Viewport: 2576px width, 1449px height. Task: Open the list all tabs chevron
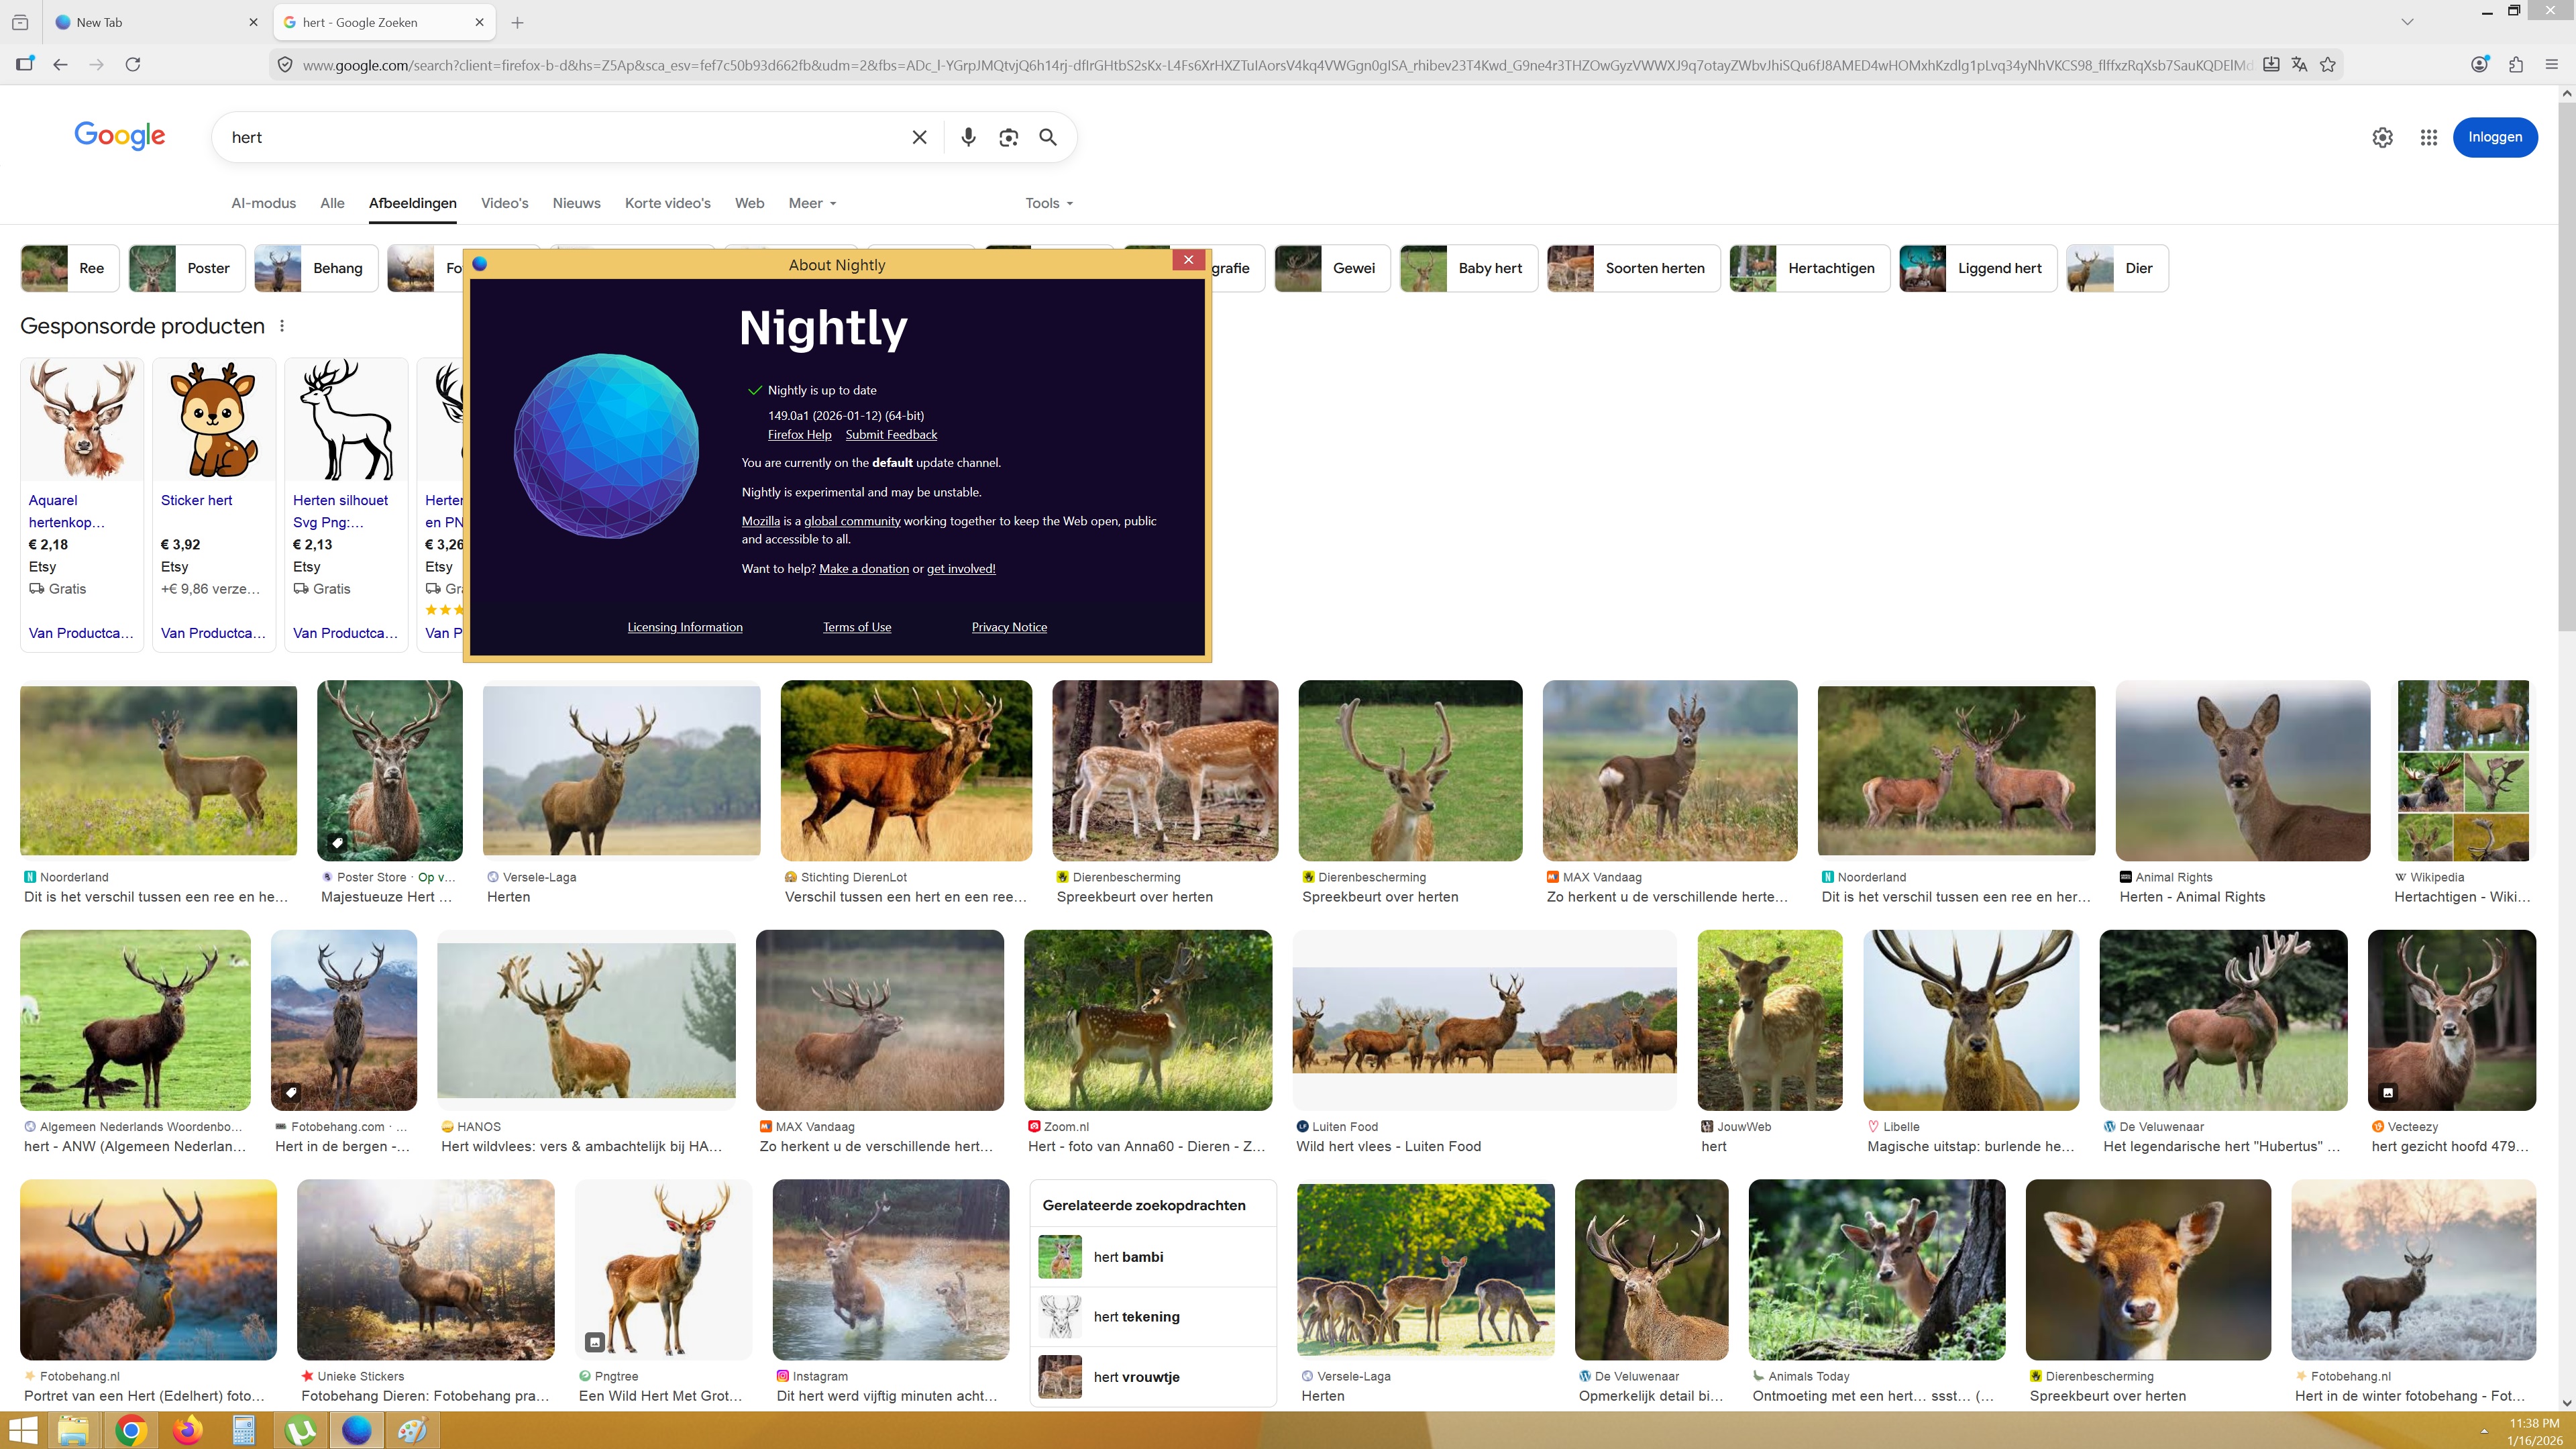click(x=2407, y=22)
